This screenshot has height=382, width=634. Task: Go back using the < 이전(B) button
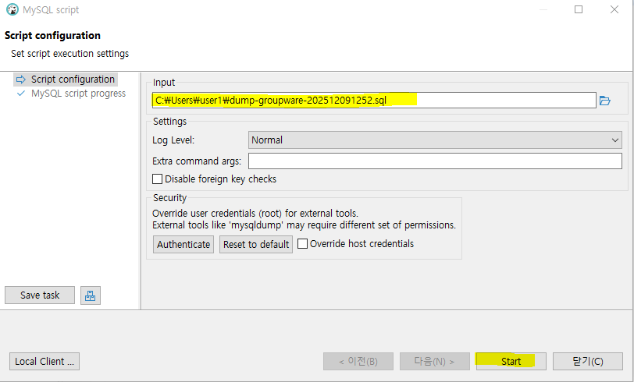click(x=358, y=361)
